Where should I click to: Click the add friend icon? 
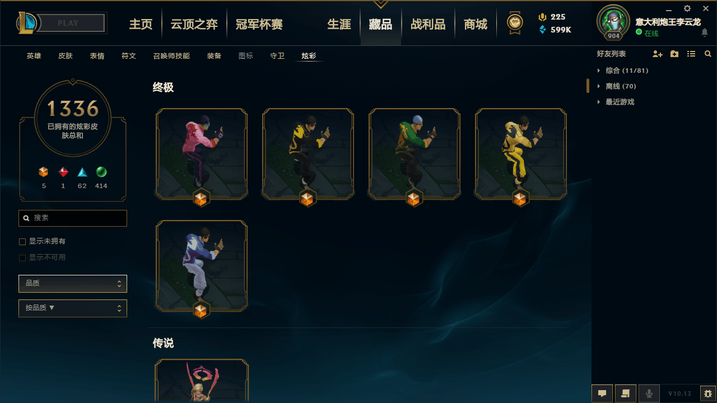[658, 54]
